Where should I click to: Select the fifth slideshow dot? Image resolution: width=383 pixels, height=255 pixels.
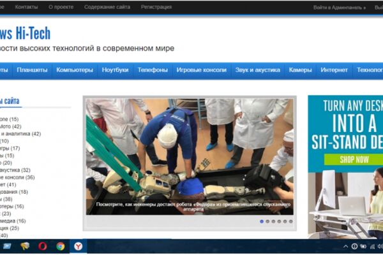[x=285, y=221]
